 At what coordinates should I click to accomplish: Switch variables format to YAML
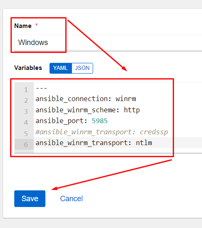click(61, 68)
